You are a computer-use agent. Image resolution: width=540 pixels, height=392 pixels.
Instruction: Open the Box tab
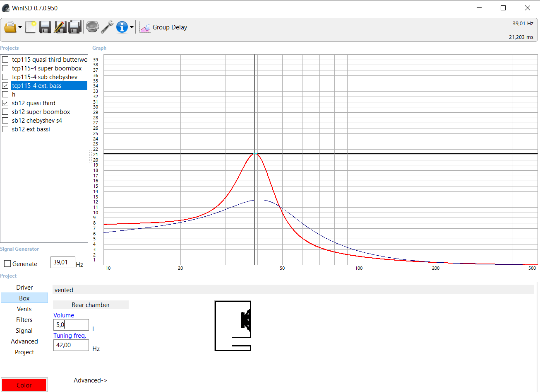pyautogui.click(x=24, y=298)
